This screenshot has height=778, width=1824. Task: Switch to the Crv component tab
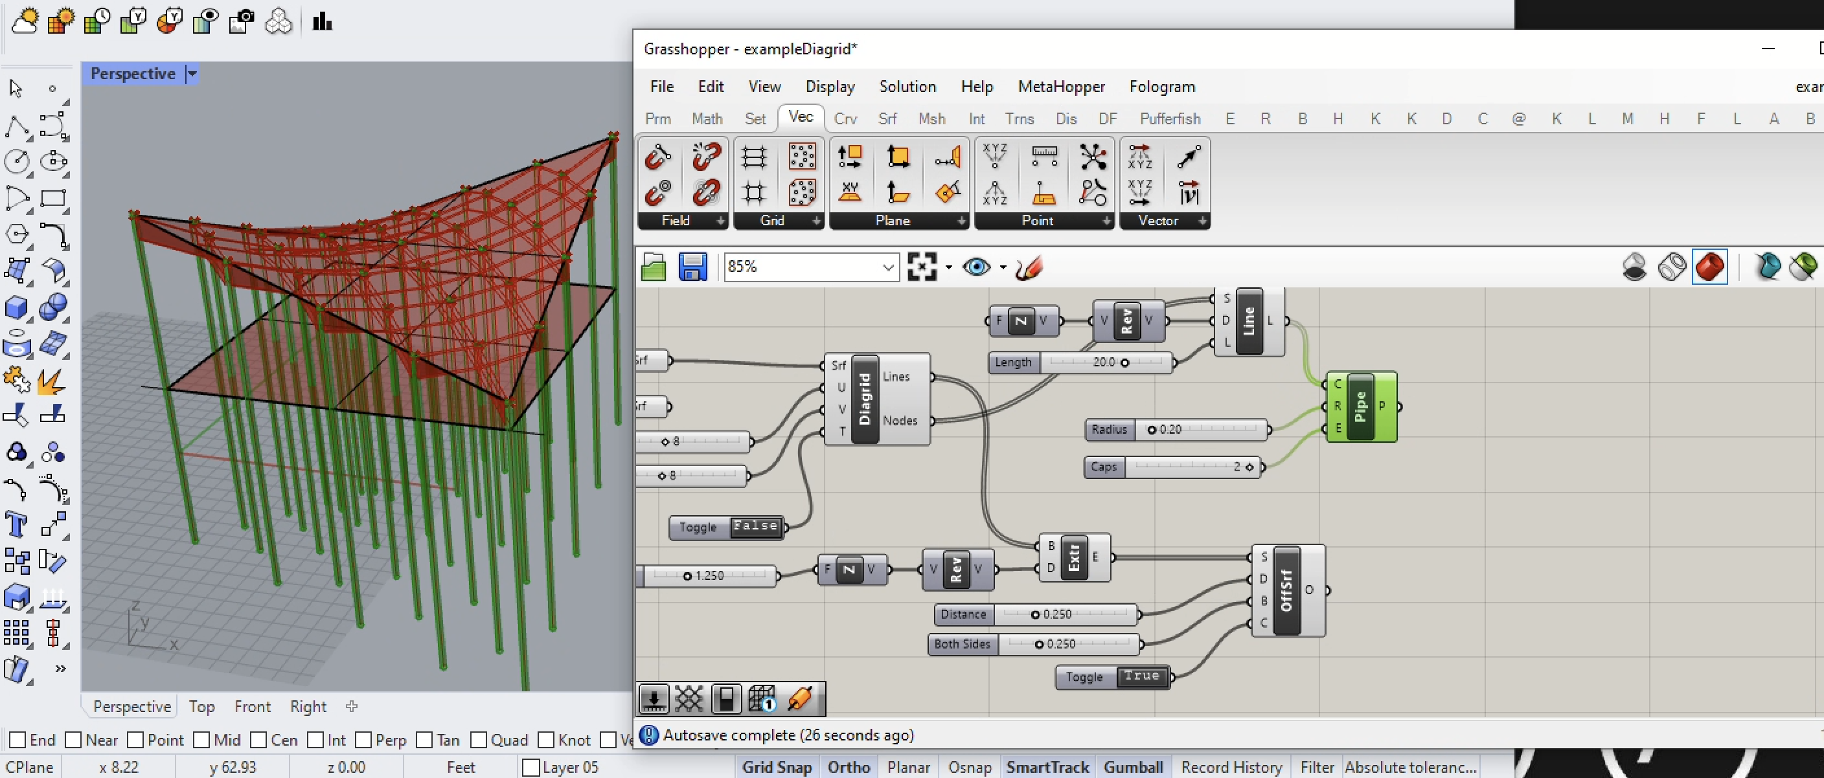pyautogui.click(x=845, y=119)
